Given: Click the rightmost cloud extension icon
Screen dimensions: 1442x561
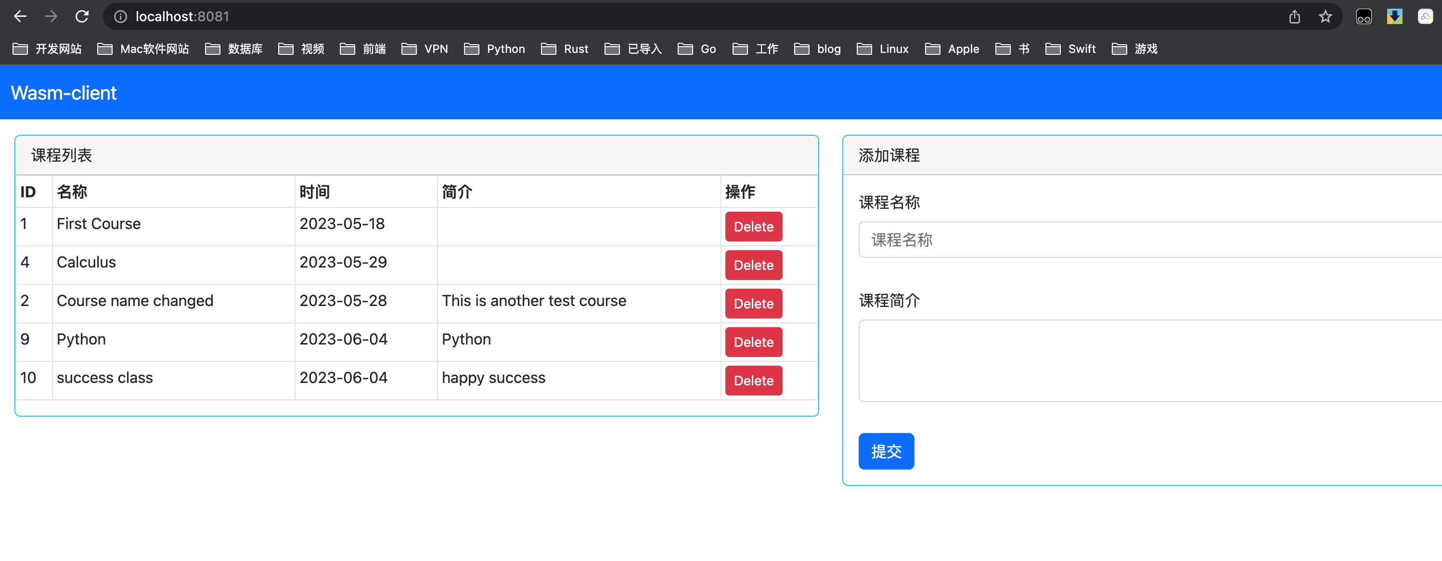Looking at the screenshot, I should 1425,17.
